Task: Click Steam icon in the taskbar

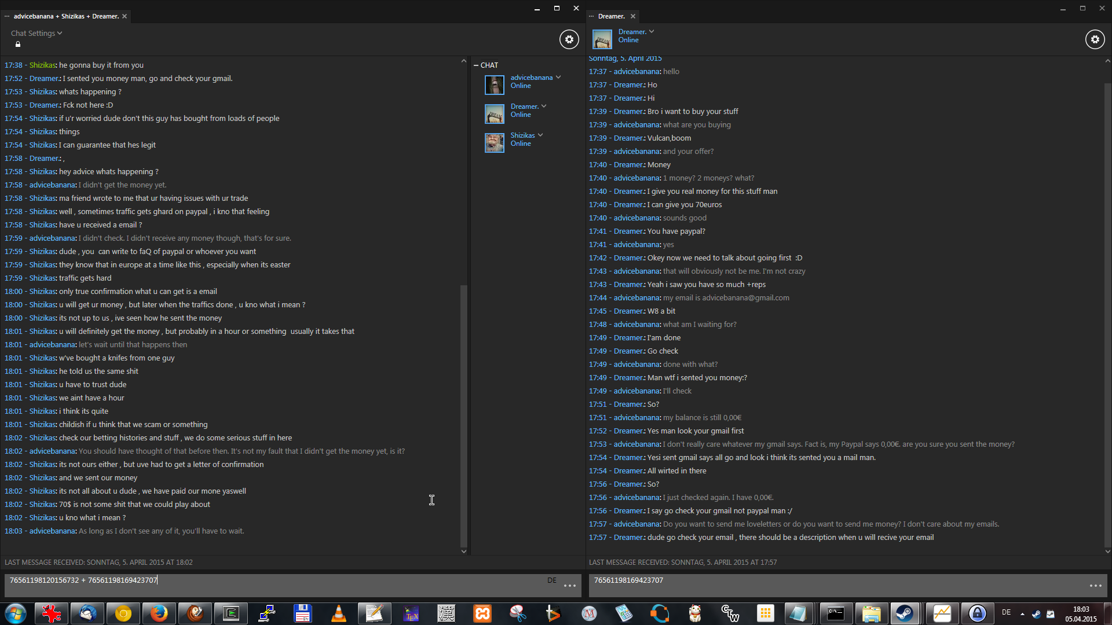Action: click(905, 613)
